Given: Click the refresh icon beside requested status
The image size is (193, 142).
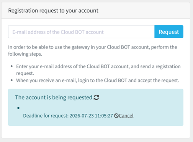Looking at the screenshot, I should [x=96, y=97].
